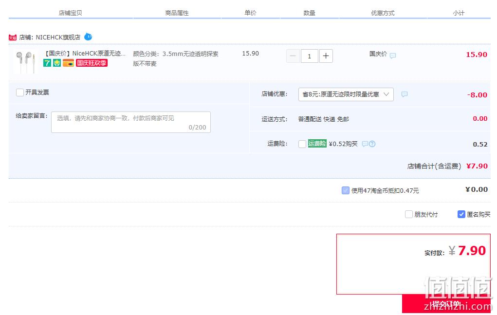Image resolution: width=497 pixels, height=315 pixels.
Task: Click the -8.00 store discount amount
Action: click(x=477, y=95)
